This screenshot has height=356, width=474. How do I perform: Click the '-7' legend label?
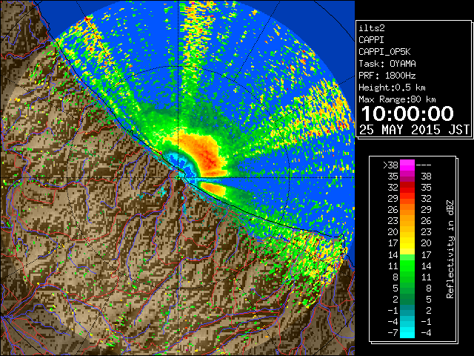[393, 333]
